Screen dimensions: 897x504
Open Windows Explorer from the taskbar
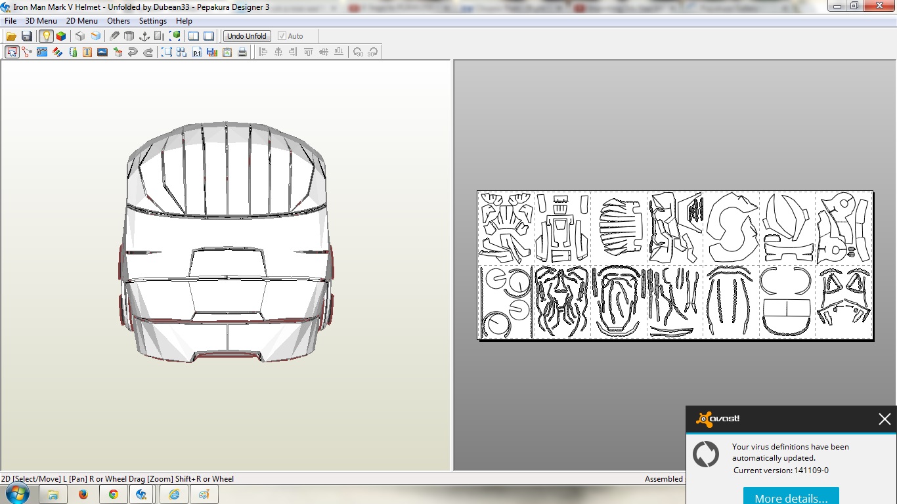coord(54,494)
